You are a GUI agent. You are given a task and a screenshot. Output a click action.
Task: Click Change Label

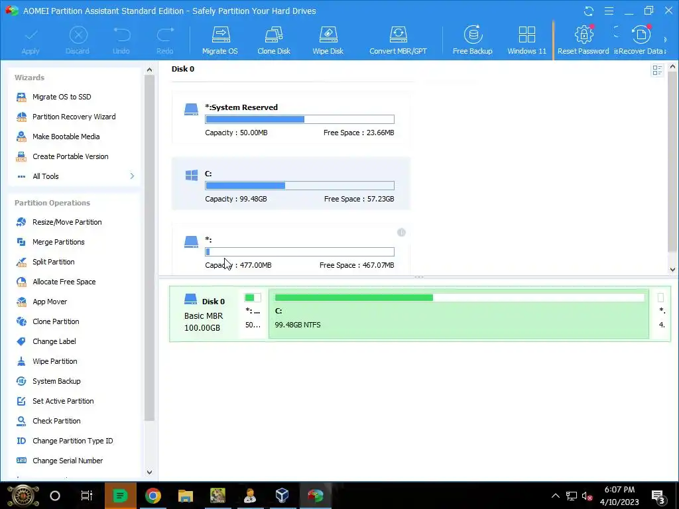54,341
